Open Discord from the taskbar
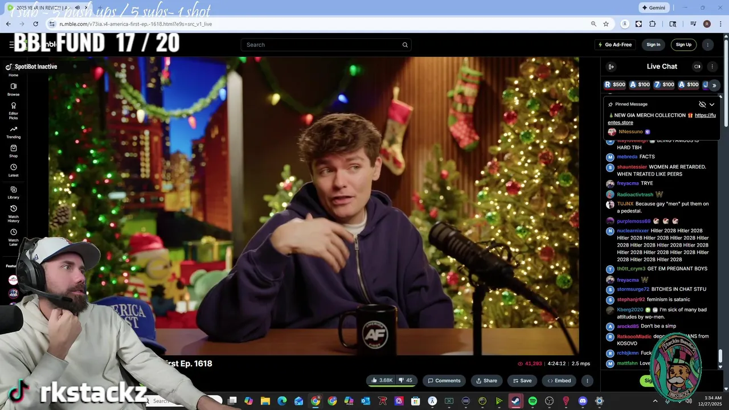The width and height of the screenshot is (729, 410). (x=582, y=401)
